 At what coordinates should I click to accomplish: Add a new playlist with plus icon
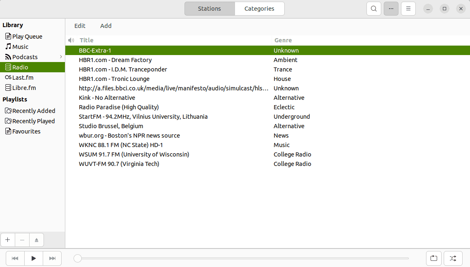point(8,240)
